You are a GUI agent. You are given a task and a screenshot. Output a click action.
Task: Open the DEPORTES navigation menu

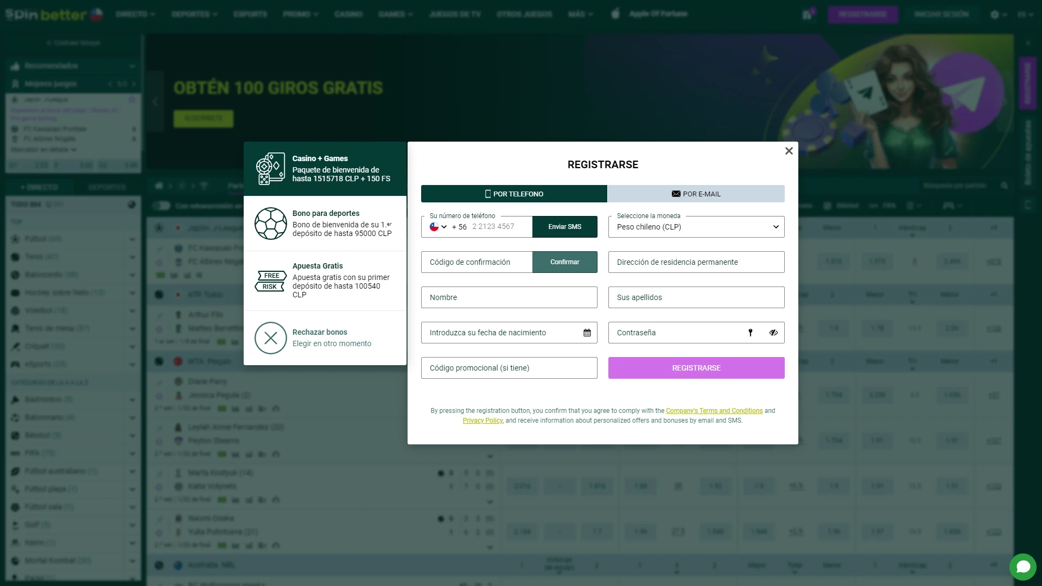coord(193,14)
